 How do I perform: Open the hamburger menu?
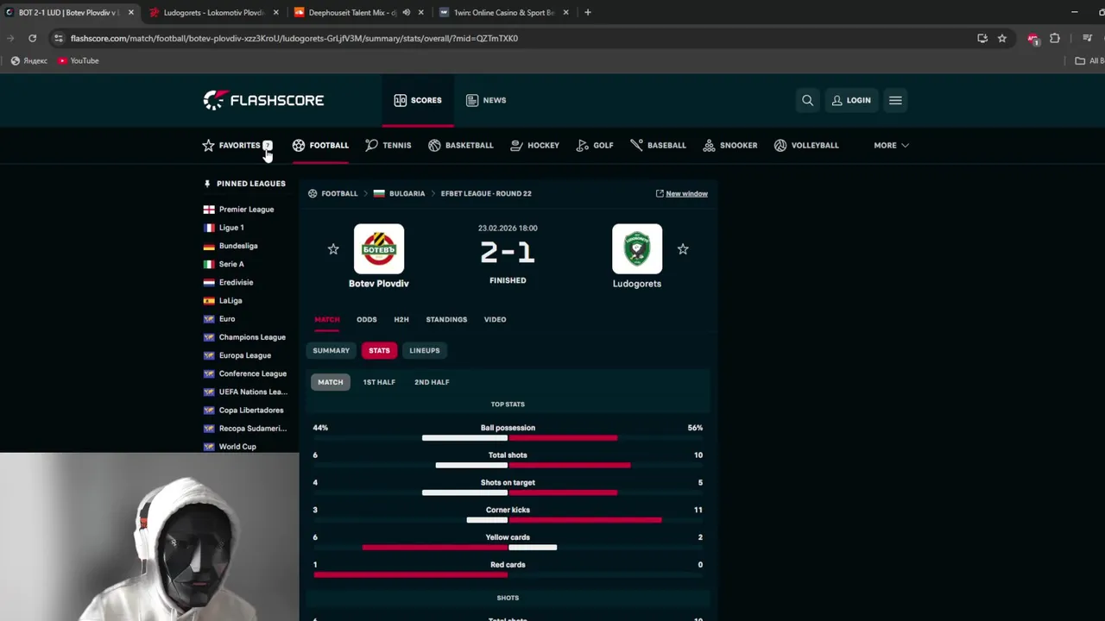point(895,100)
